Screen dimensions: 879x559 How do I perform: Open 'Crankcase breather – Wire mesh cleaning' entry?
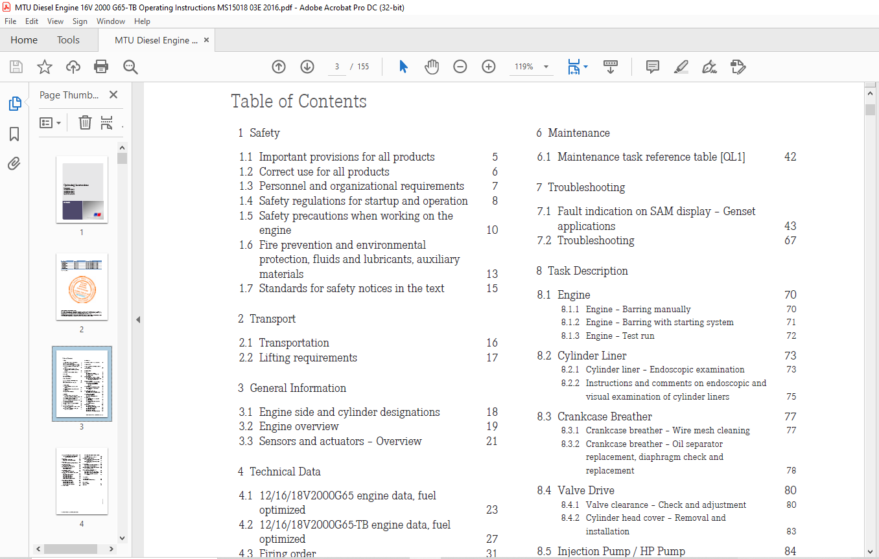pyautogui.click(x=668, y=430)
